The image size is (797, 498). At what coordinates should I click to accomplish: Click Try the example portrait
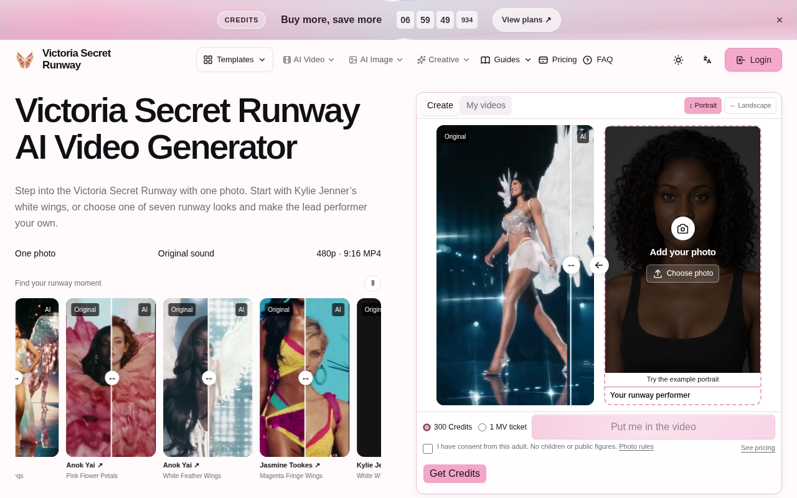point(682,380)
